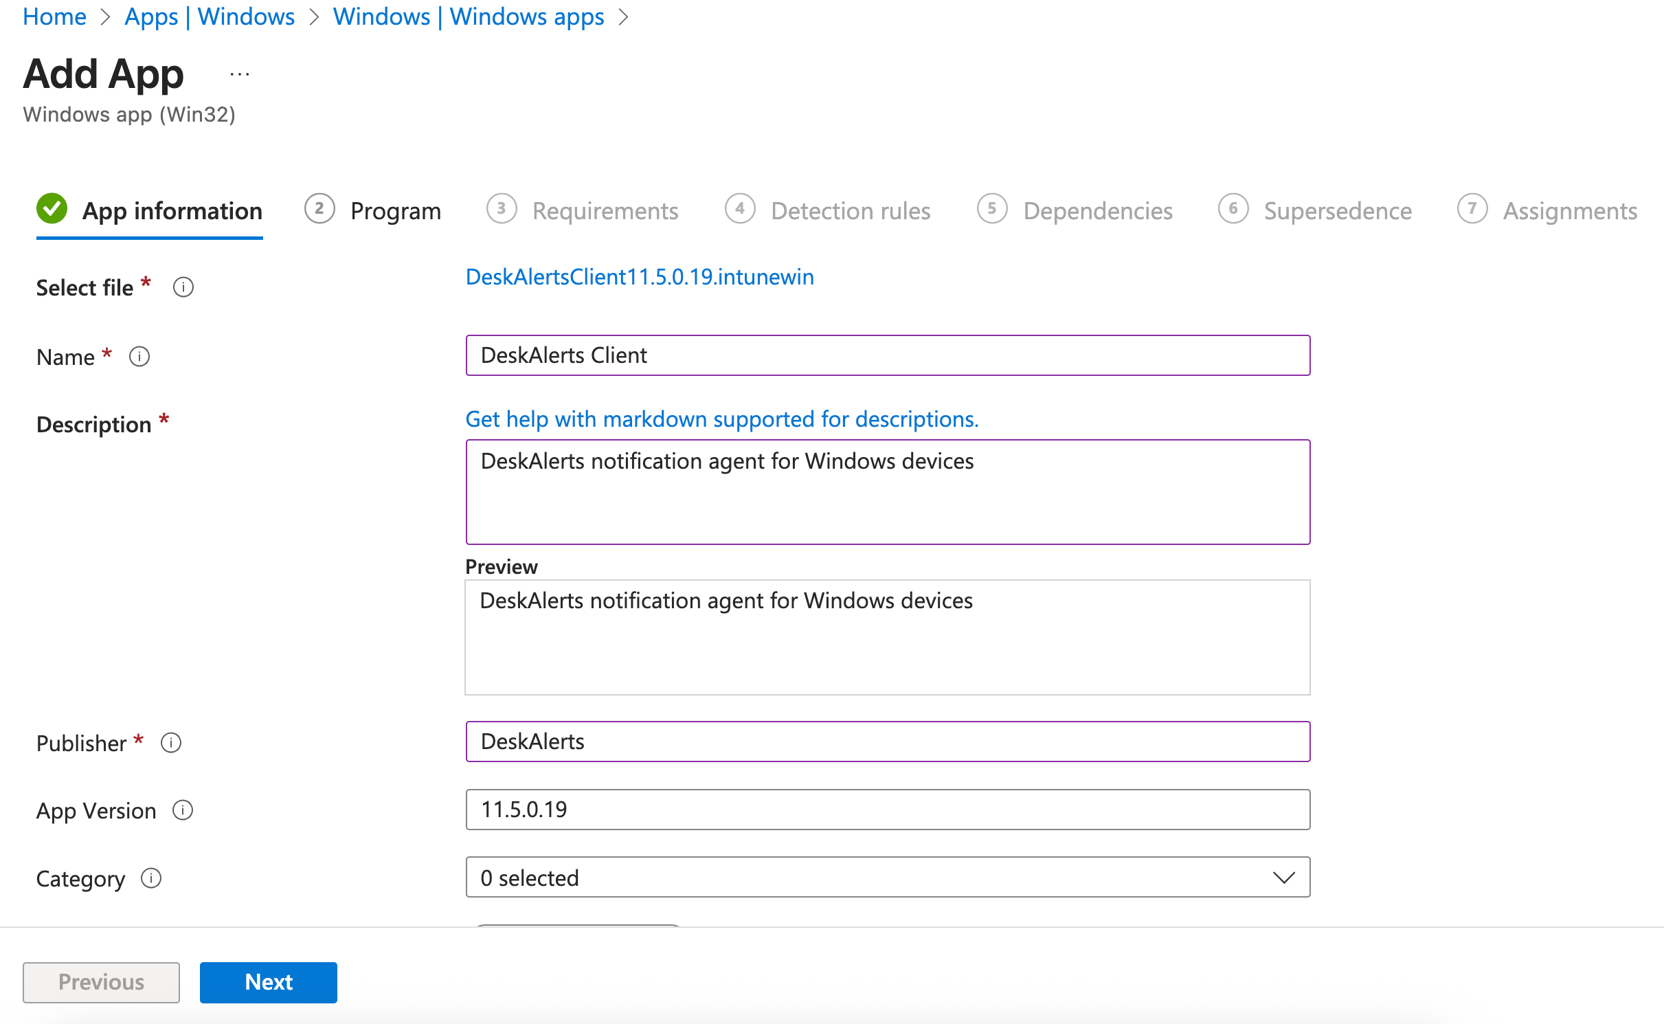Click the info icon beside Select file
Screen dimensions: 1664x1024
click(x=183, y=287)
